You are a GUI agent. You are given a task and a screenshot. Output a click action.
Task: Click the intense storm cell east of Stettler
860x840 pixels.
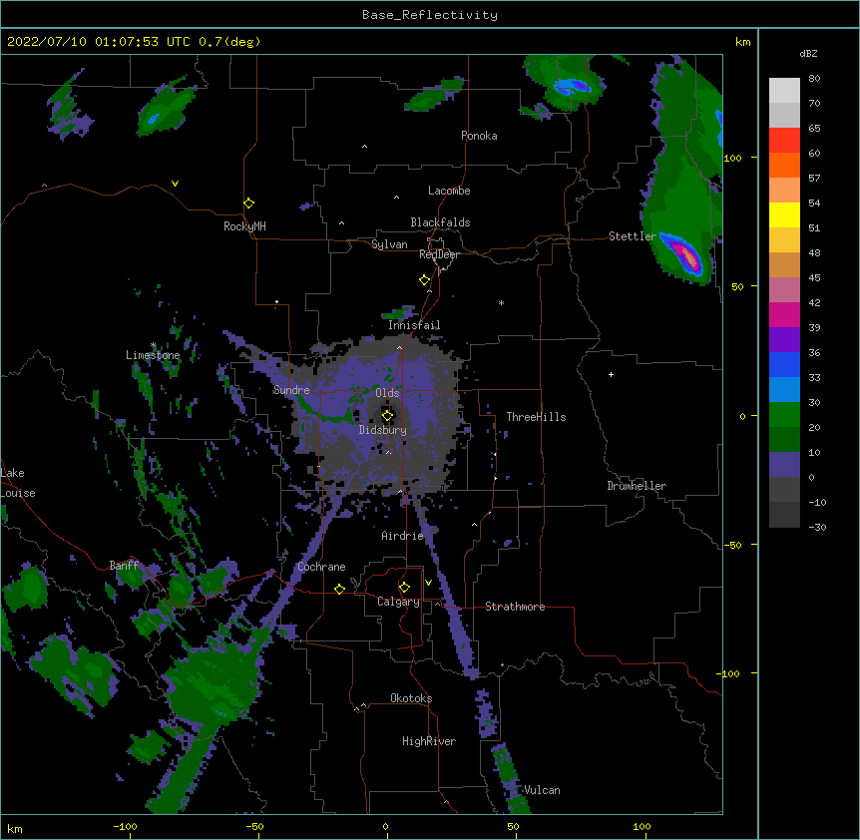click(686, 256)
